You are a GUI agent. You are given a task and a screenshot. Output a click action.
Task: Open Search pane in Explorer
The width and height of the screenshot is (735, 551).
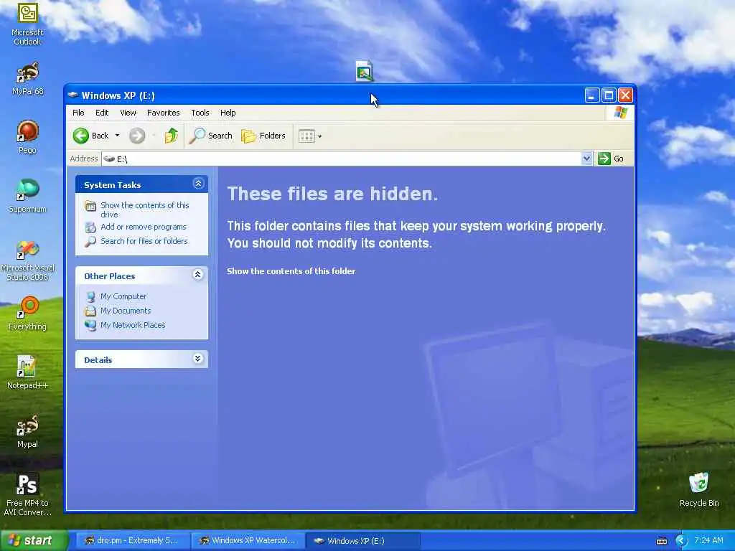[x=211, y=136]
